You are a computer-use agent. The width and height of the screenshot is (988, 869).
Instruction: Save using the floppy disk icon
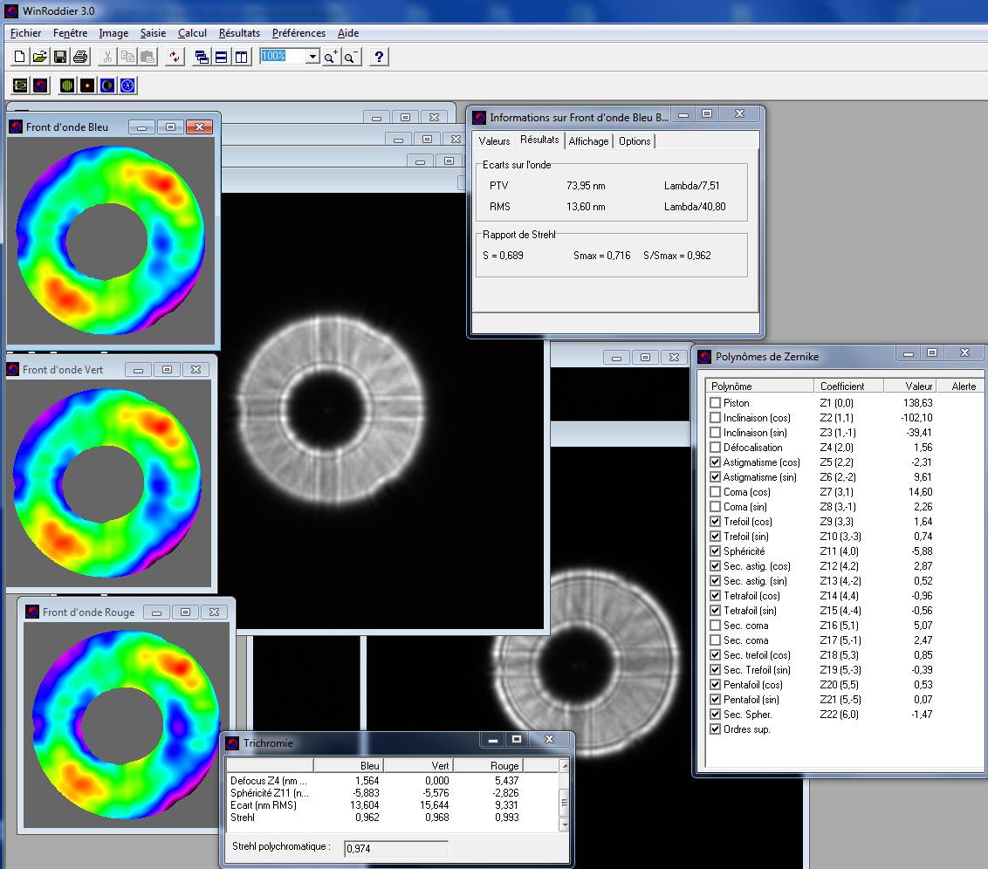tap(60, 57)
